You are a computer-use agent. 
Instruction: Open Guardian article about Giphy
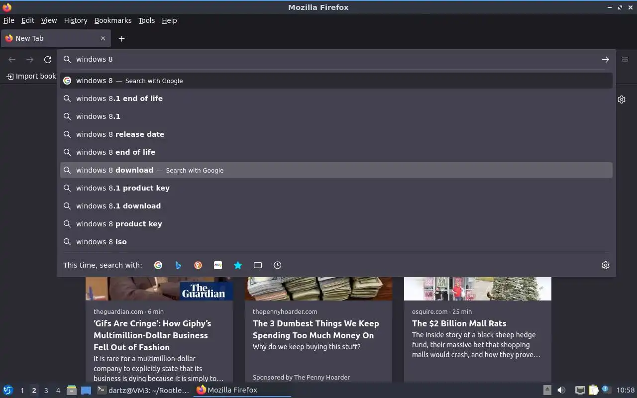pos(152,335)
